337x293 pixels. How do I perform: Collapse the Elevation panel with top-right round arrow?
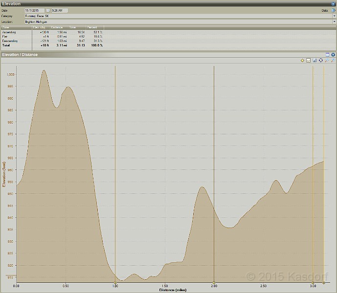coord(333,3)
